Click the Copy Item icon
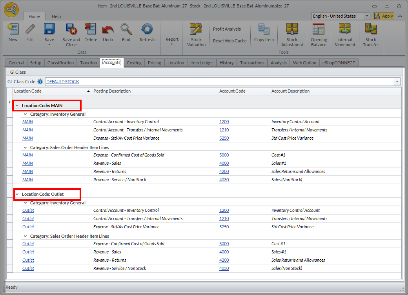408x295 pixels. click(x=264, y=30)
